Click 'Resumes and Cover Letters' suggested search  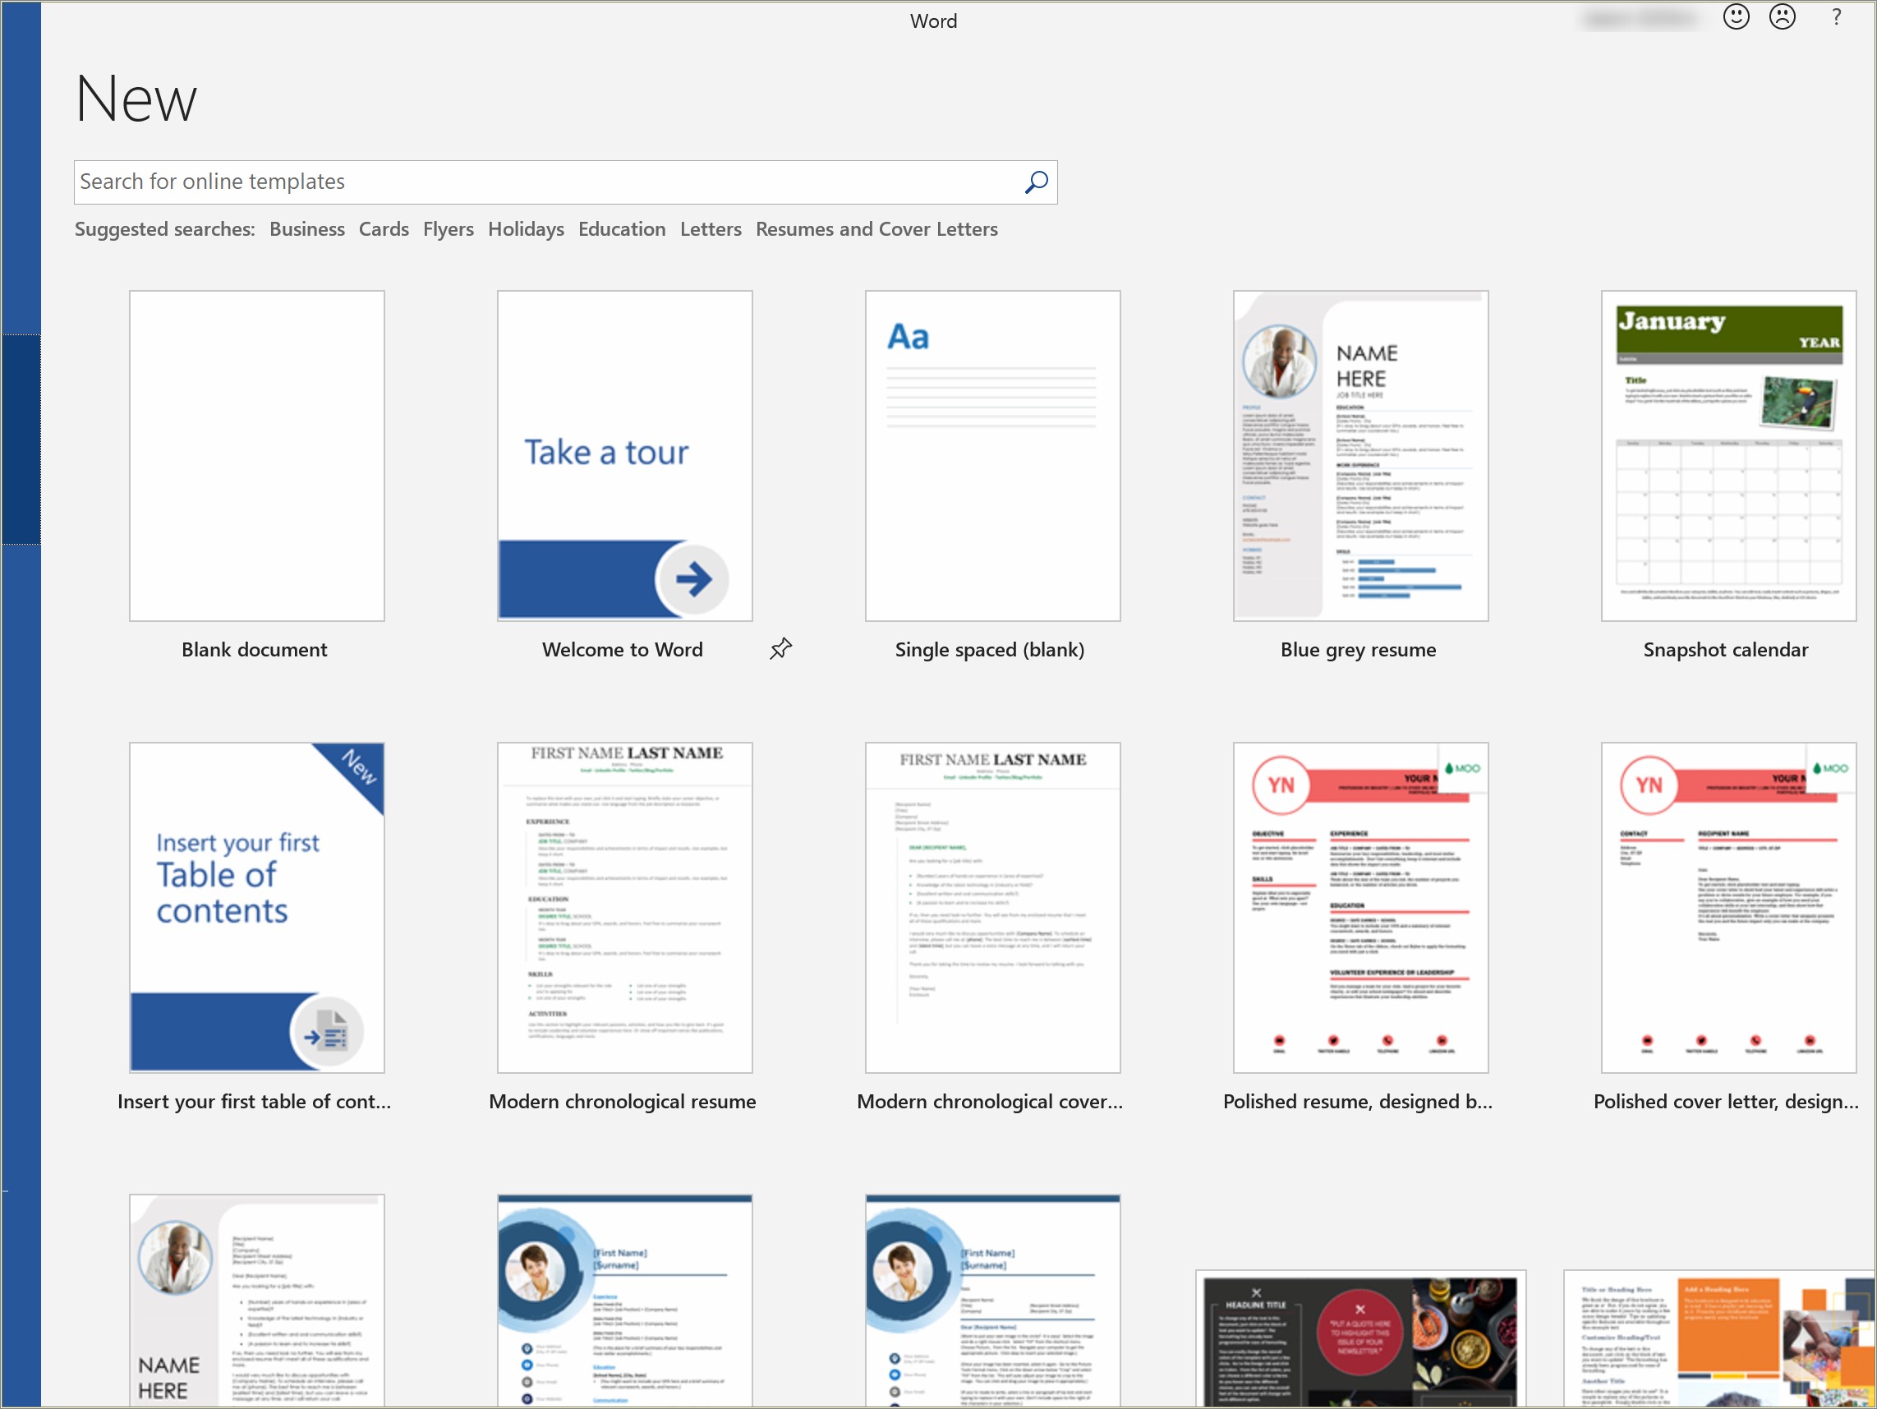pos(876,228)
